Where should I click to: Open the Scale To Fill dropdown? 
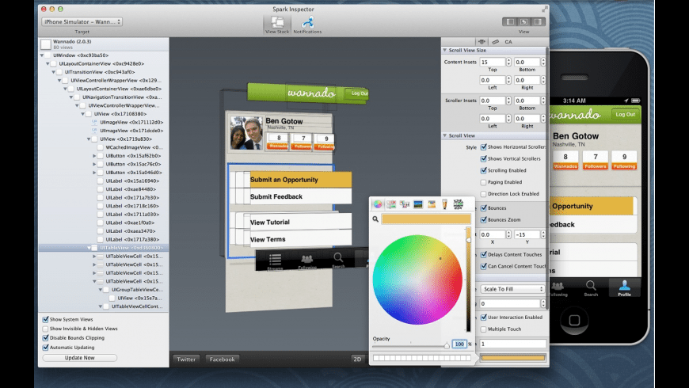512,289
